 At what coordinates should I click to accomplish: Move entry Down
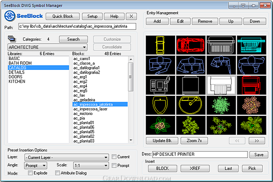255,21
